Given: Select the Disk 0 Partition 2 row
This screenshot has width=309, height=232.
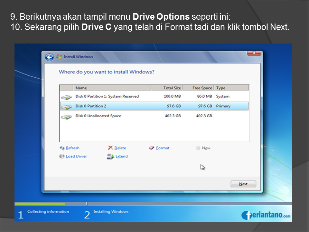Looking at the screenshot, I should (x=154, y=106).
